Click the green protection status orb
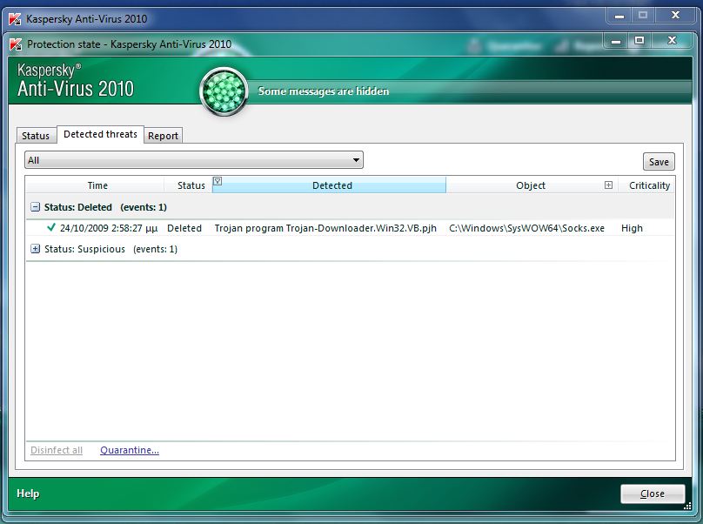This screenshot has width=703, height=524. pyautogui.click(x=224, y=91)
